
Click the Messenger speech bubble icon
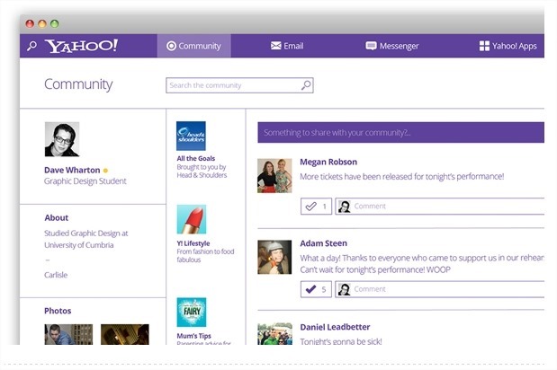point(372,46)
